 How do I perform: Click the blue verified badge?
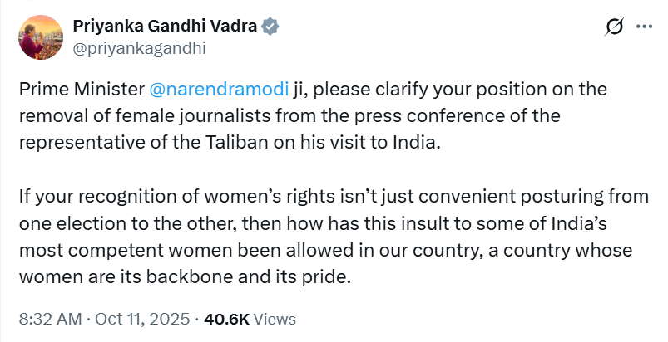(x=271, y=27)
